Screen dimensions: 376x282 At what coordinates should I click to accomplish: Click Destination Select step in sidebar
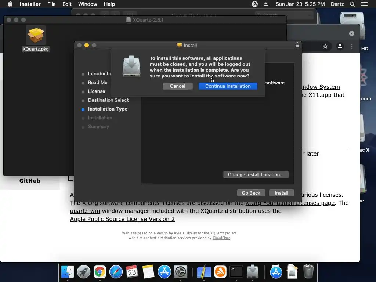[x=108, y=100]
